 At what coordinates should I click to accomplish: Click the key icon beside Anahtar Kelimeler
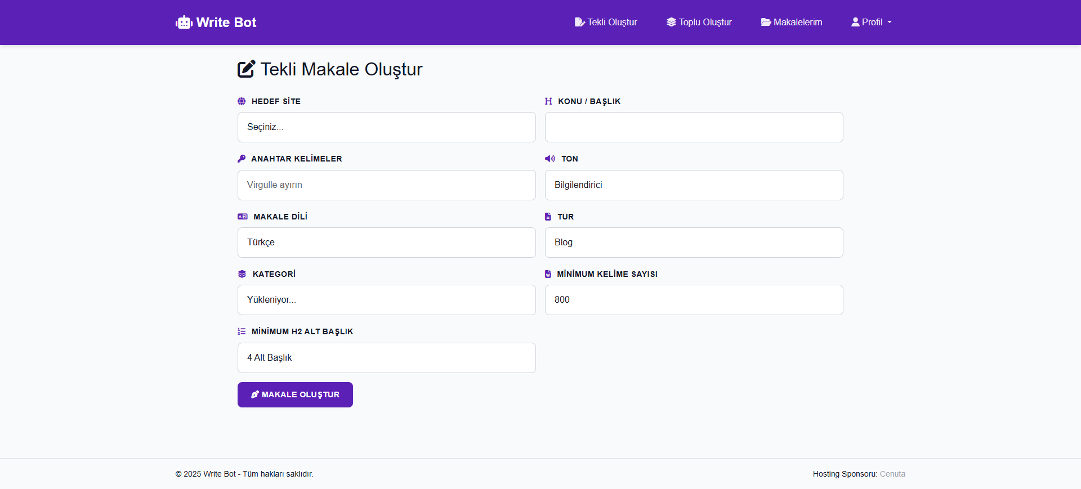coord(242,159)
